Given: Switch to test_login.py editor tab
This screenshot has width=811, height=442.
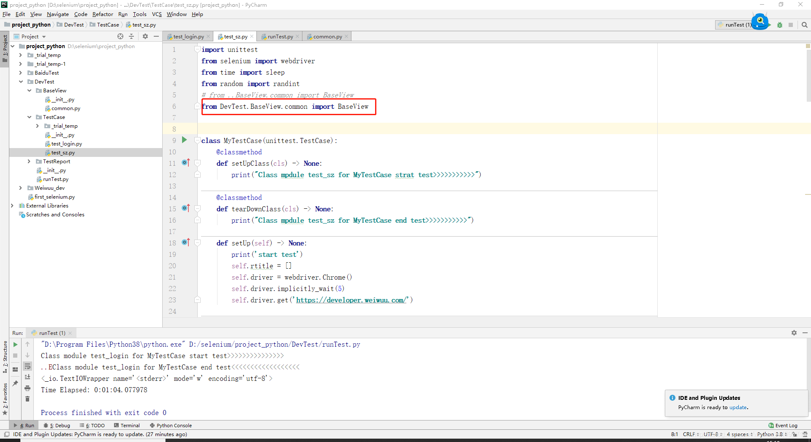Looking at the screenshot, I should coord(188,37).
